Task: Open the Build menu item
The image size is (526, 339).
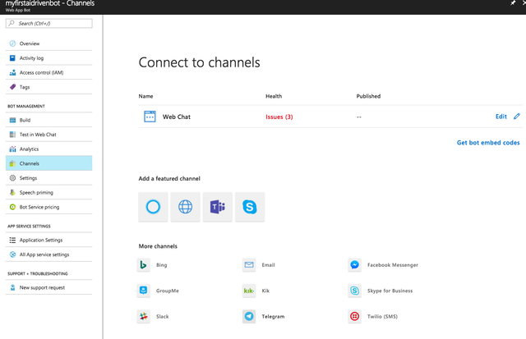Action: tap(49, 120)
